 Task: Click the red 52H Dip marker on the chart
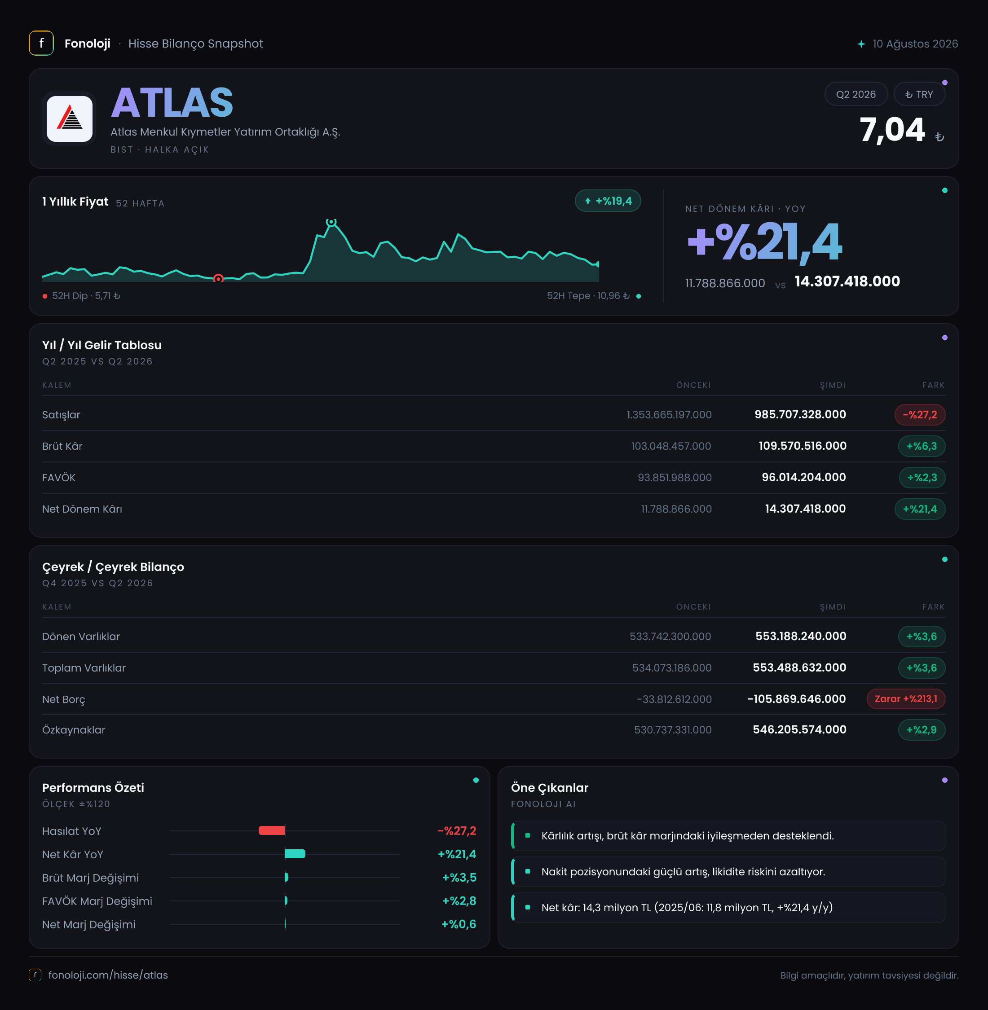pos(218,279)
